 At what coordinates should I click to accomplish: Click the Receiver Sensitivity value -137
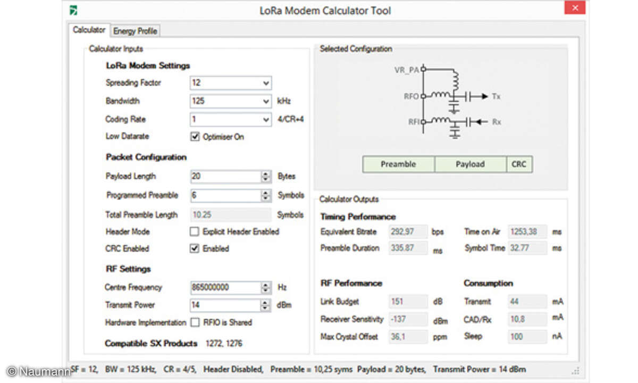pyautogui.click(x=408, y=319)
